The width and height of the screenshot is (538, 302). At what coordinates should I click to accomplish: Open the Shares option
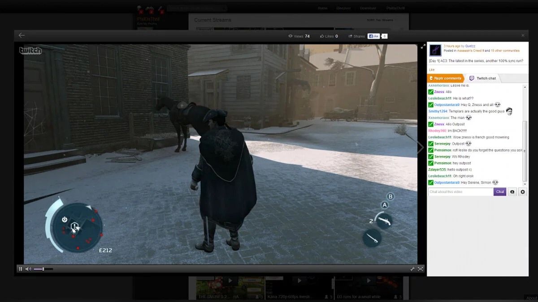tap(357, 36)
